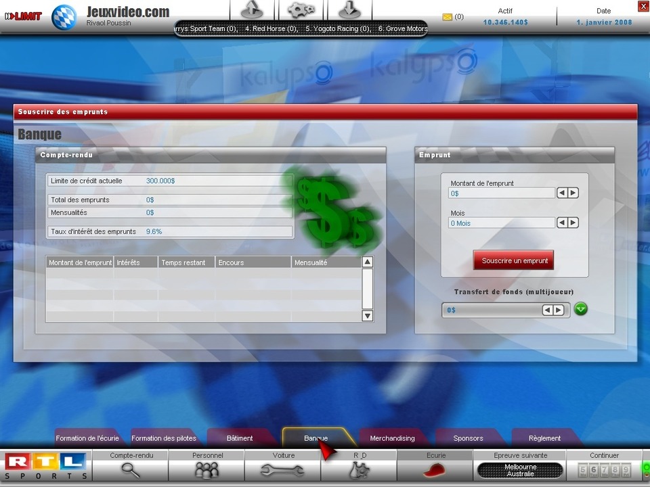This screenshot has width=650, height=487.
Task: Confirm fund transfer with green arrow button
Action: (x=581, y=309)
